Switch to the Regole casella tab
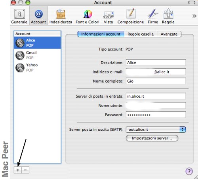Viewport: 198px width, 179px height. [141, 34]
